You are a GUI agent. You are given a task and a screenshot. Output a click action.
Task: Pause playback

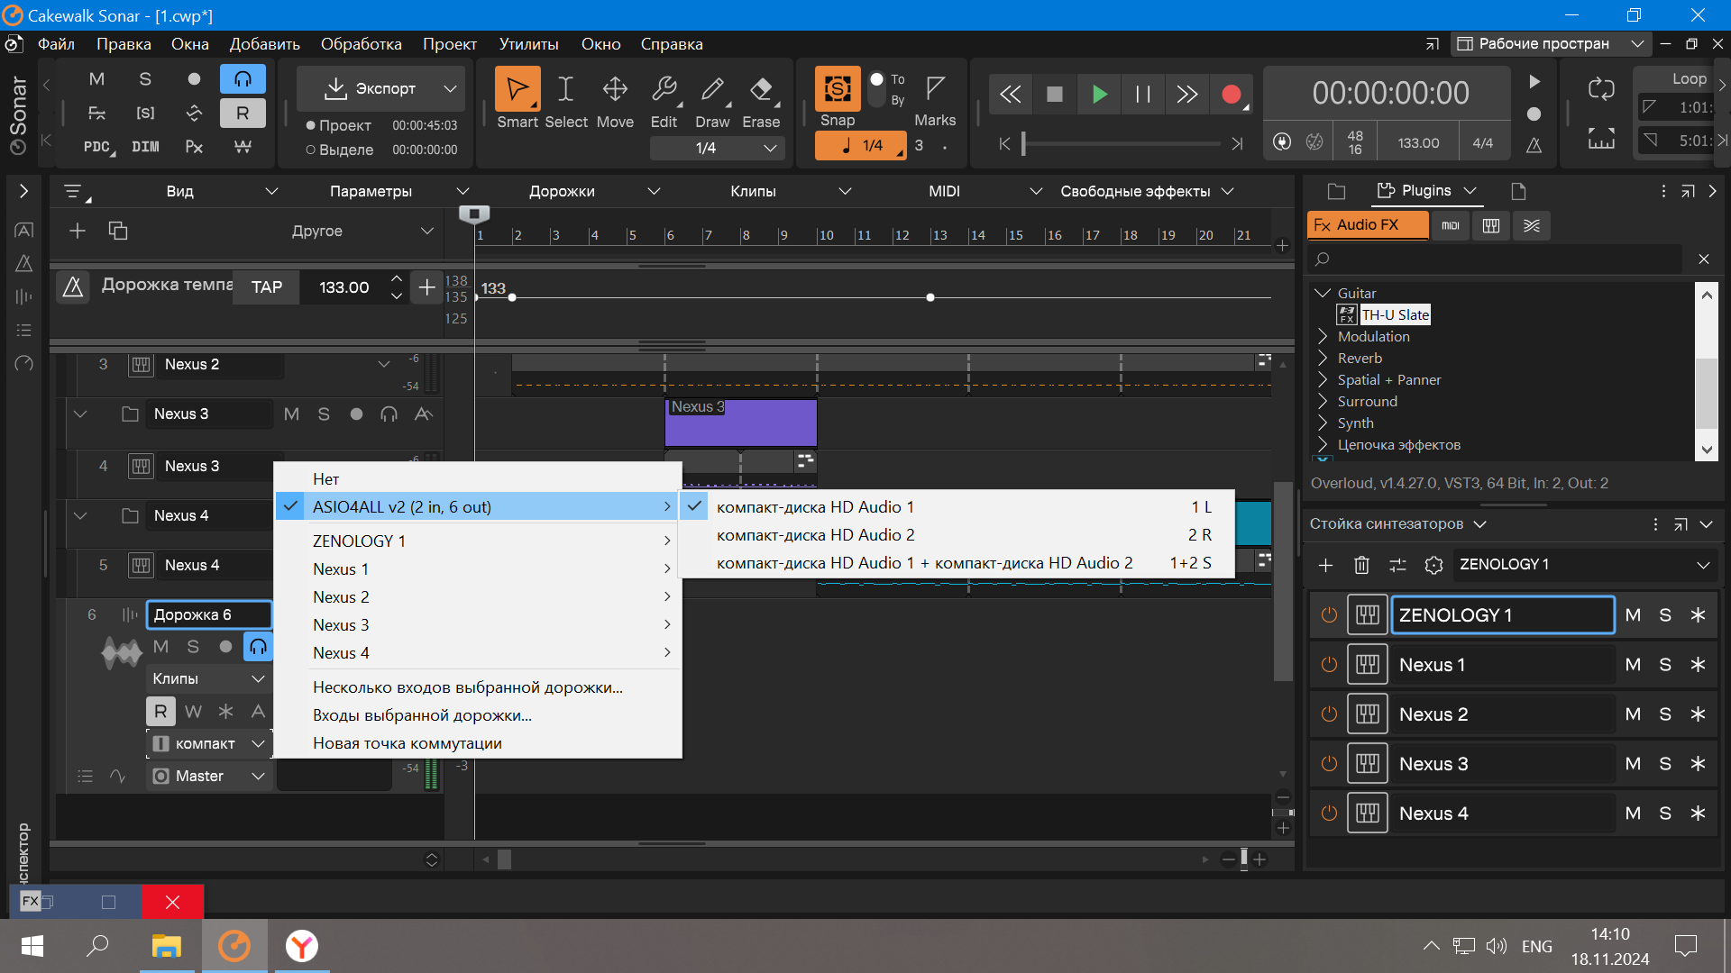pos(1143,95)
